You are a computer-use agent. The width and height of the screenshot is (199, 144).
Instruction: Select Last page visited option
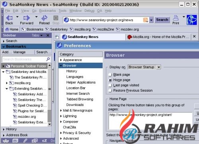pyautogui.click(x=110, y=85)
